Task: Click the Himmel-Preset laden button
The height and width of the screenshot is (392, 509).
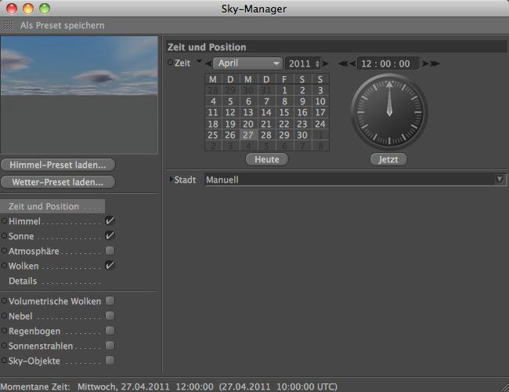Action: click(59, 165)
